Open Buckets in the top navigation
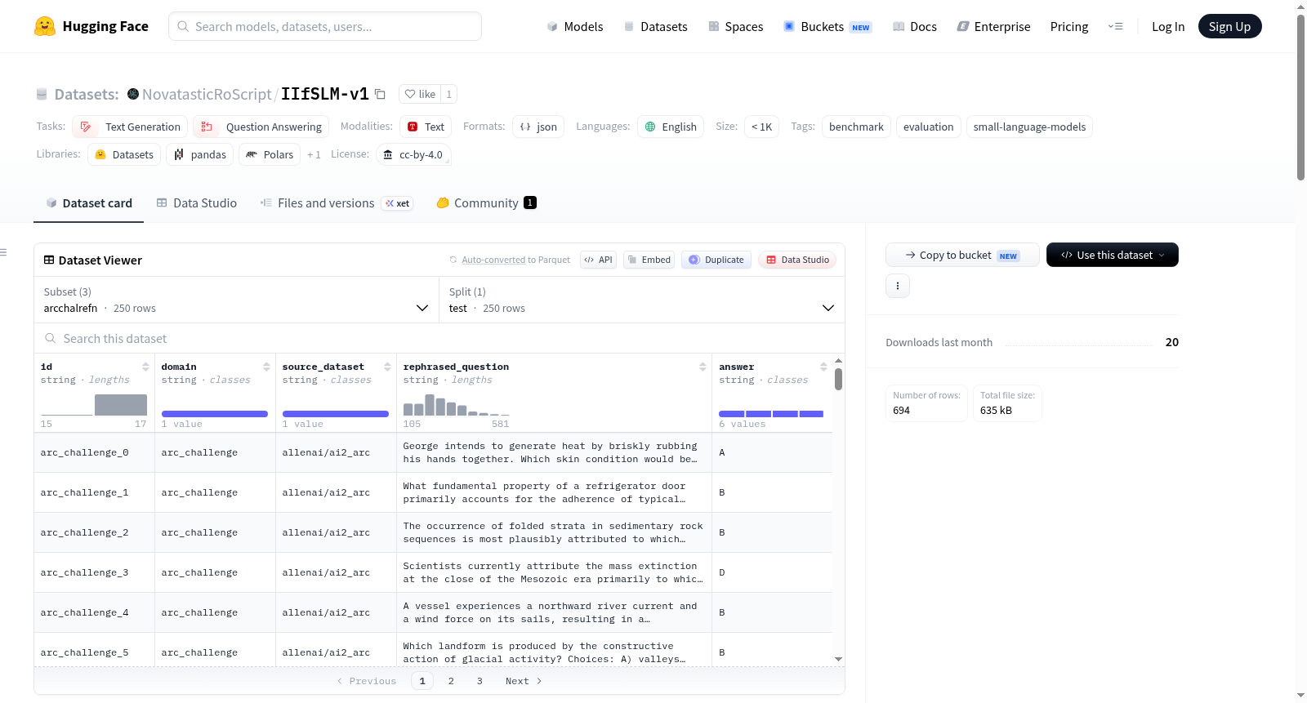The height and width of the screenshot is (703, 1307). tap(827, 26)
